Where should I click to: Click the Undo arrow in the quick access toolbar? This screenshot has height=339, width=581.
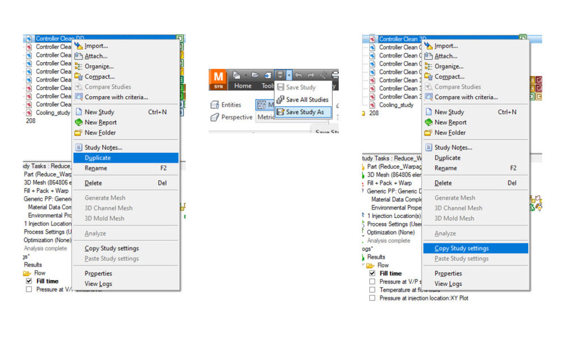pos(298,75)
